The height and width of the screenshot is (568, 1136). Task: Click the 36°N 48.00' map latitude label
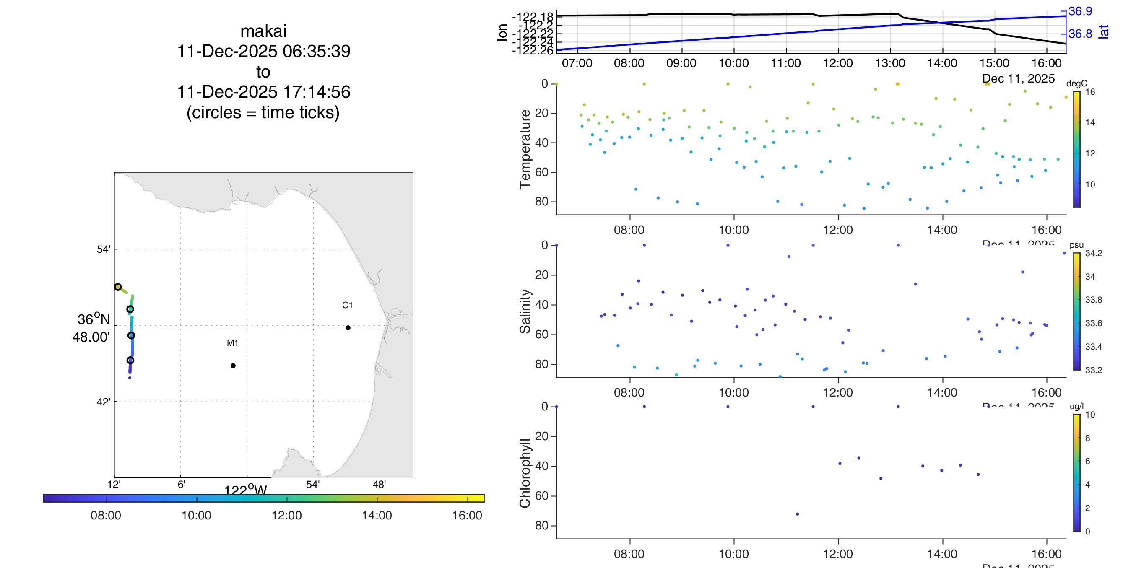(93, 328)
